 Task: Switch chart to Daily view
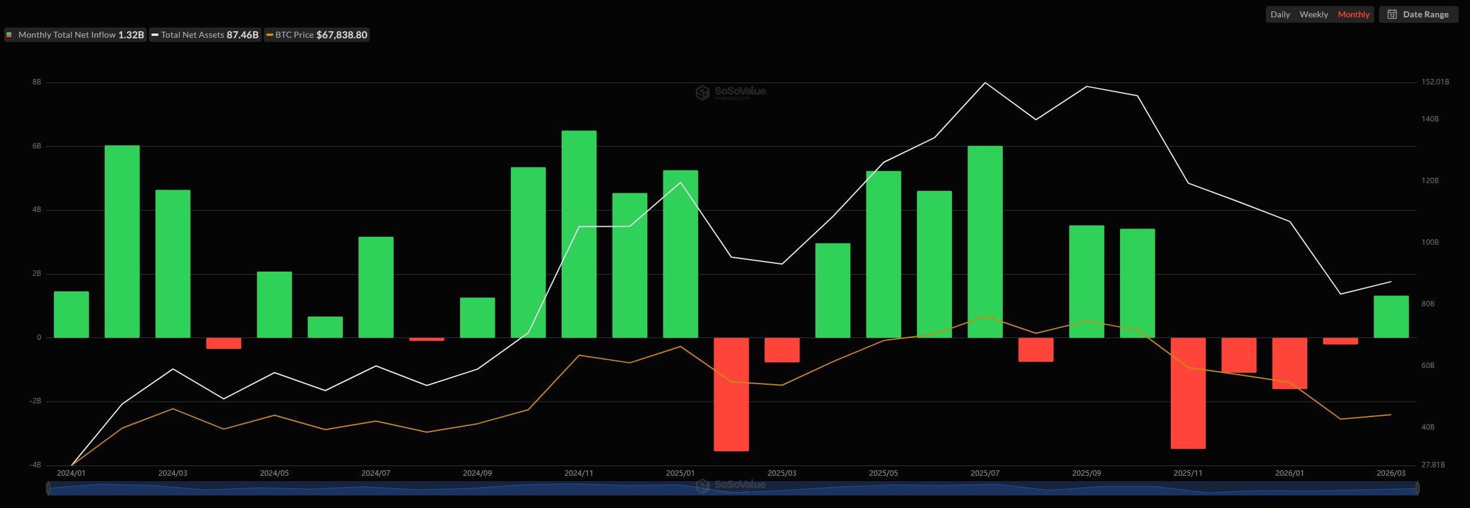[x=1280, y=14]
